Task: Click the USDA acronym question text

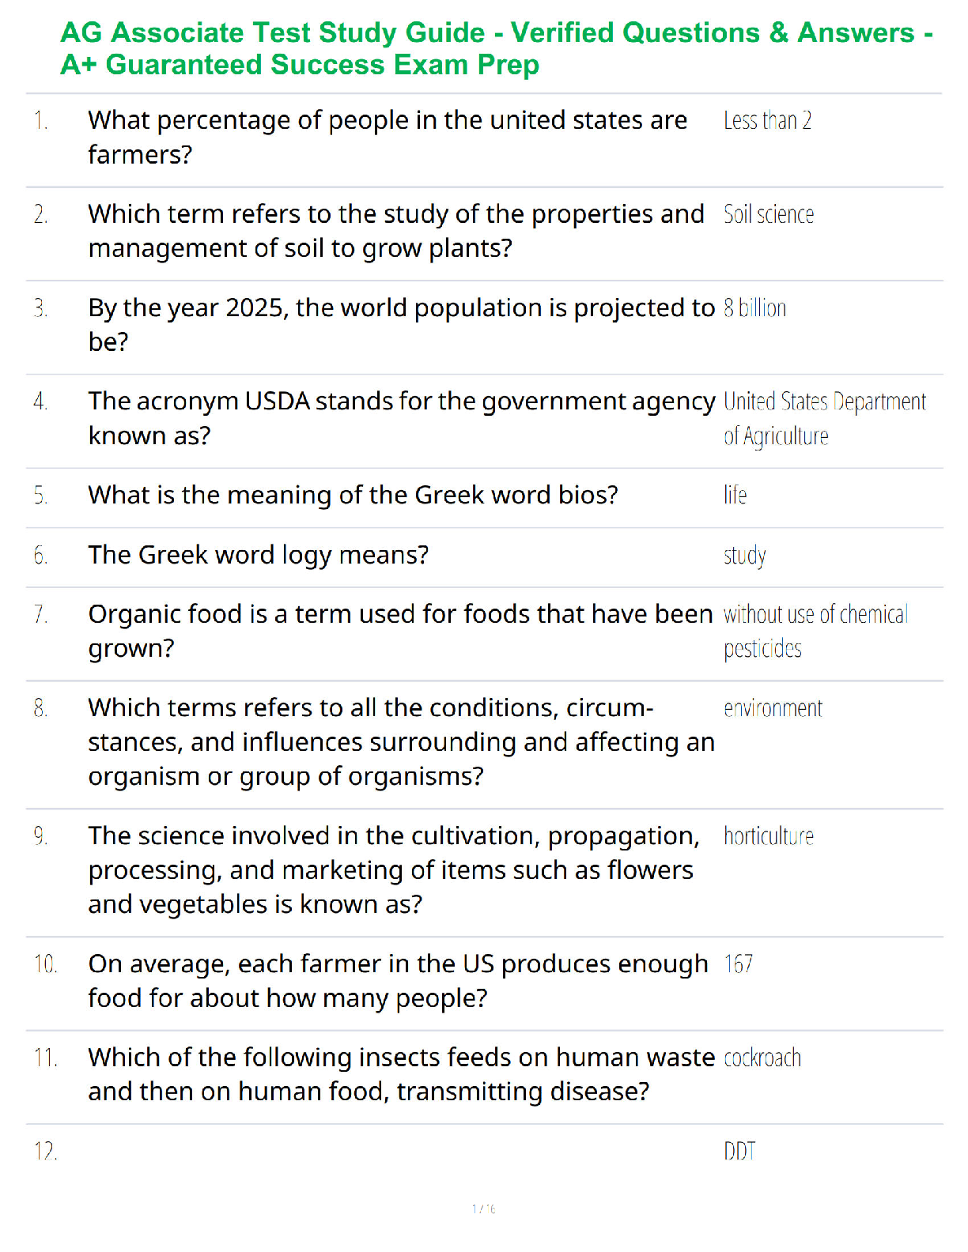Action: (402, 418)
